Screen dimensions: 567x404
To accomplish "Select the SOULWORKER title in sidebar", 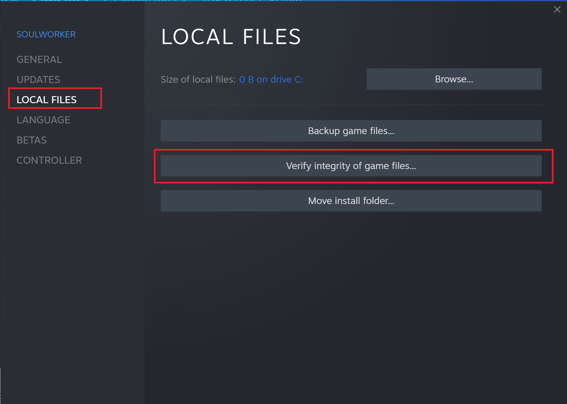I will 46,34.
